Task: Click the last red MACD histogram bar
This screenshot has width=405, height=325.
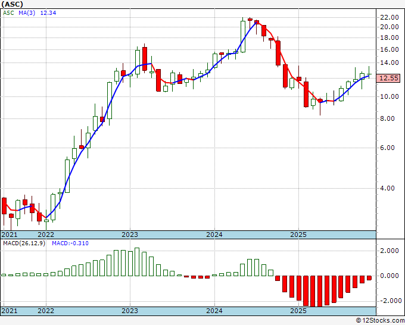Action: click(369, 278)
